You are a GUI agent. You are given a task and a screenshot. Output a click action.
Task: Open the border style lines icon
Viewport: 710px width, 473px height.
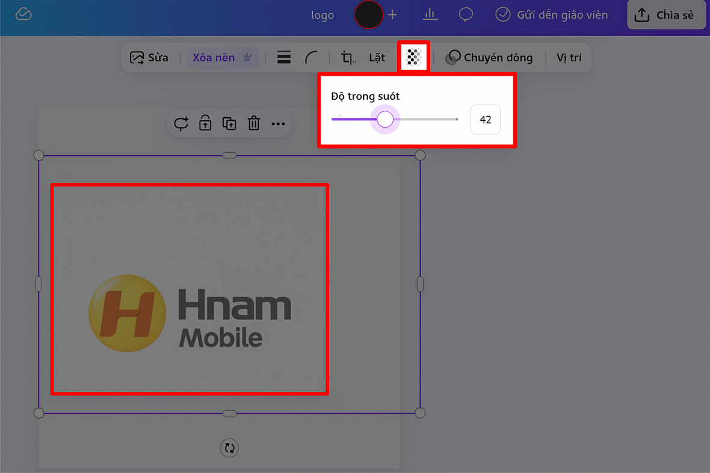click(284, 58)
